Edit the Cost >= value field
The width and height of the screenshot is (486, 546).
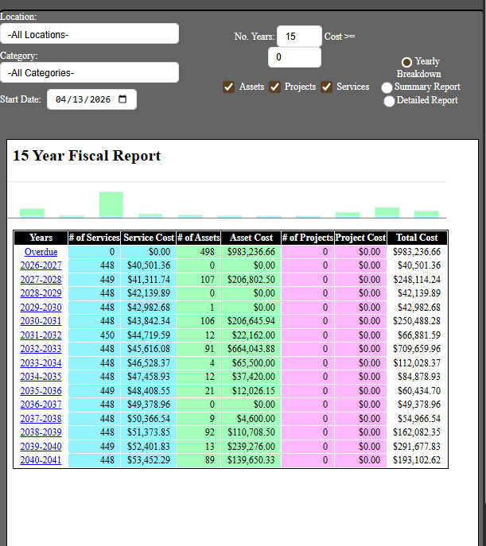(294, 57)
